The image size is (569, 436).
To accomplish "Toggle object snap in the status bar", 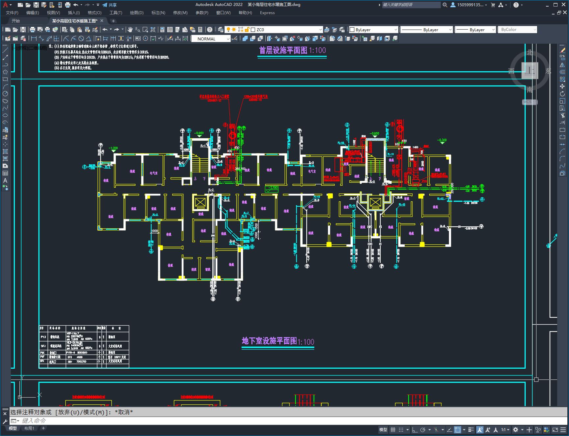I will pos(458,429).
